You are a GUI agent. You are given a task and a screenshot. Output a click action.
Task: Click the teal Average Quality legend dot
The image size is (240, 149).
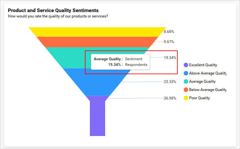pos(186,81)
